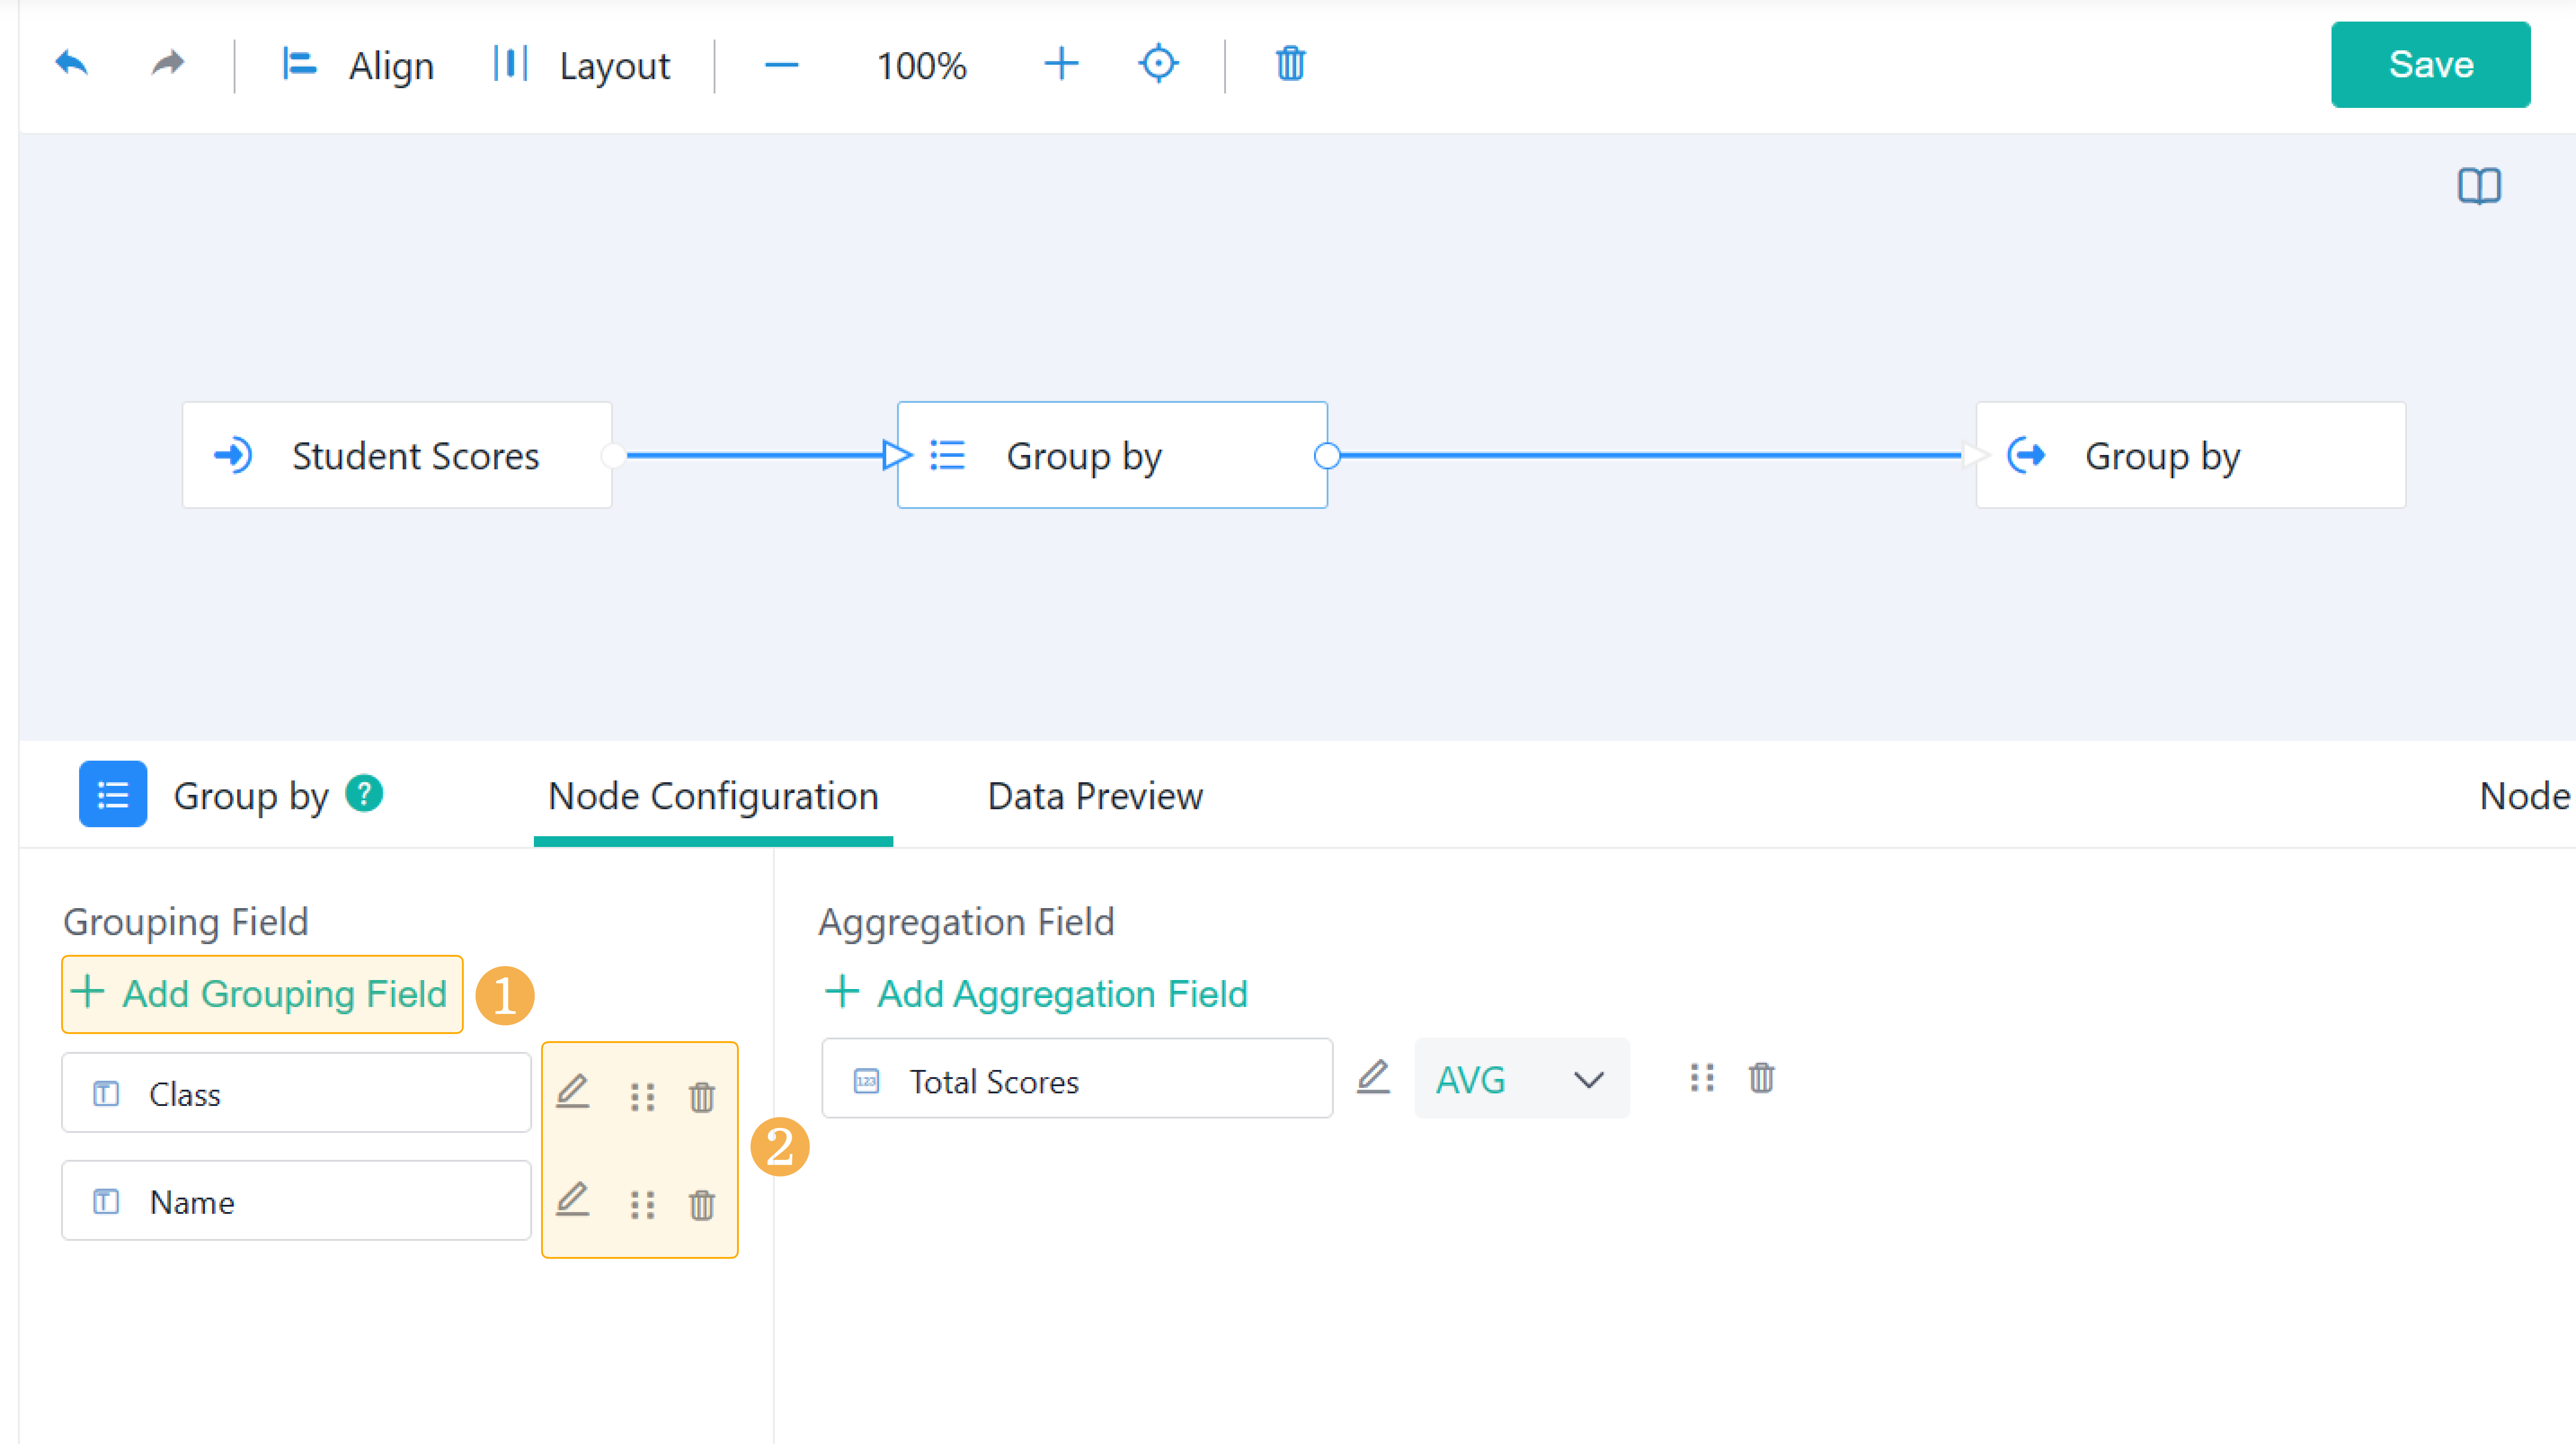
Task: Click the Group by help question icon
Action: tap(364, 794)
